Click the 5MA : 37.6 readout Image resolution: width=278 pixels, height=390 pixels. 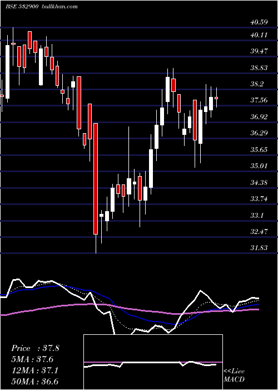[32, 359]
